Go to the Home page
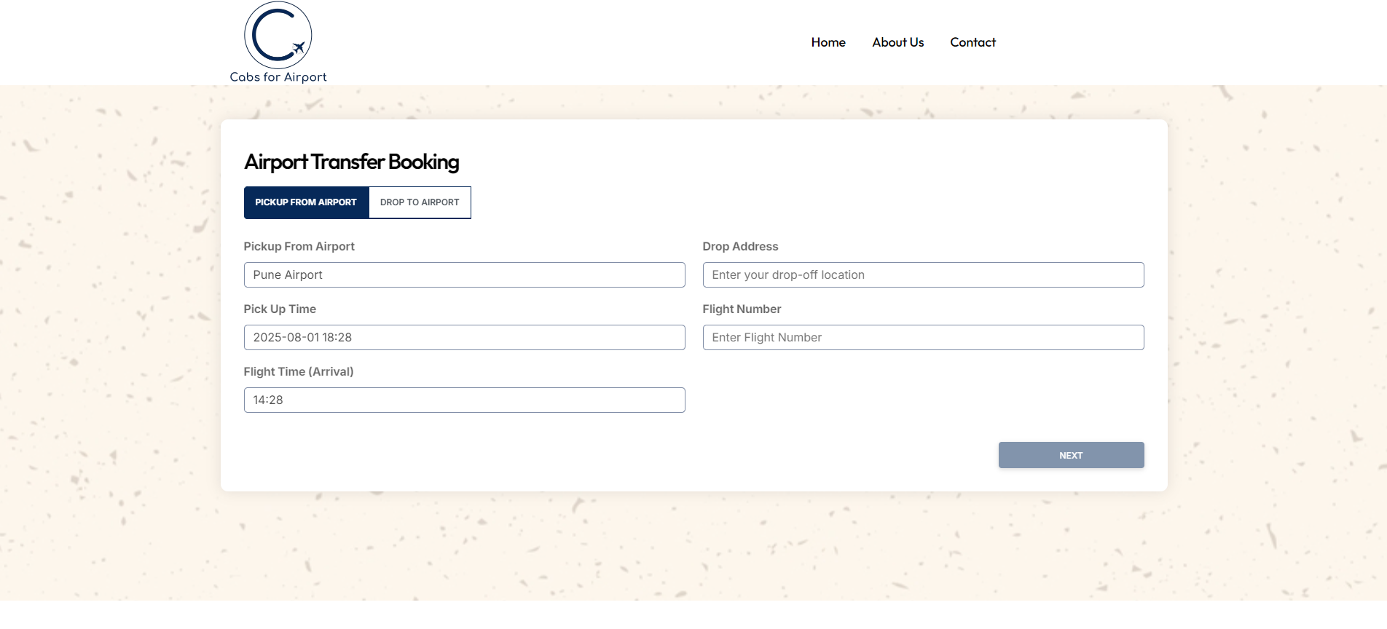The image size is (1387, 629). 828,42
